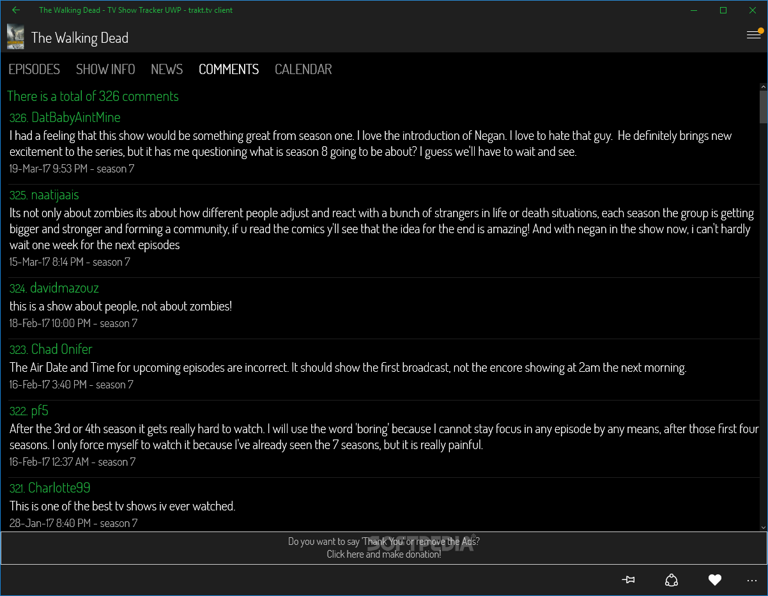The height and width of the screenshot is (596, 768).
Task: Switch to the SHOW INFO tab
Action: tap(105, 69)
